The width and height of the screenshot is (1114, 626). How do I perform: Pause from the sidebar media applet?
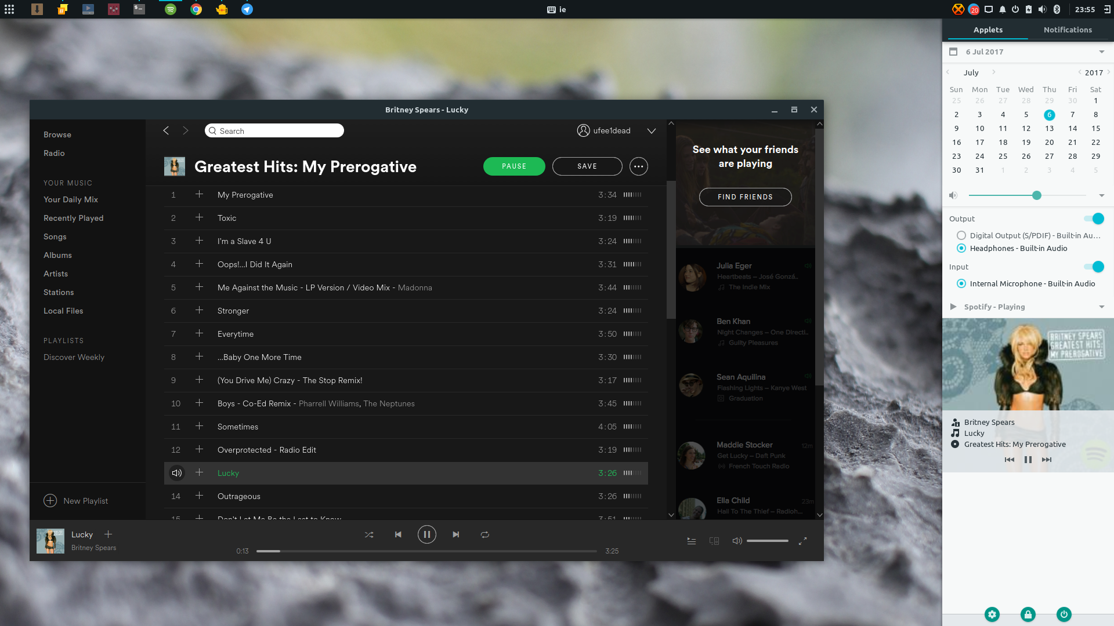click(1028, 460)
